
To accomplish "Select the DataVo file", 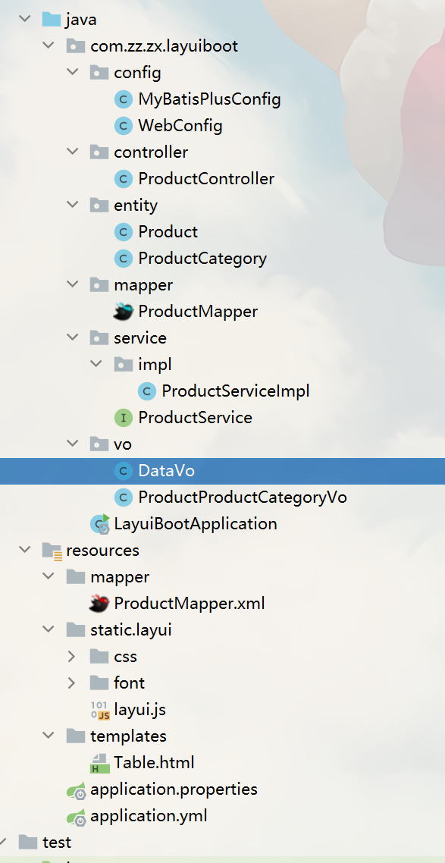I will 168,470.
